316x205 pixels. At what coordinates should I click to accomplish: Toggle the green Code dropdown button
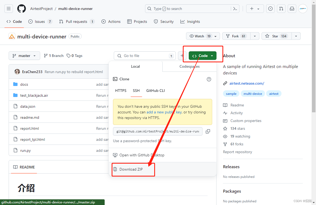pos(202,56)
